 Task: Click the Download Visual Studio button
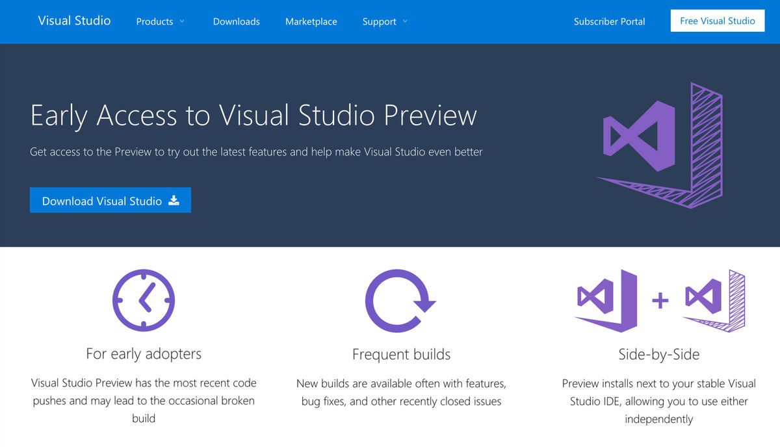(110, 200)
